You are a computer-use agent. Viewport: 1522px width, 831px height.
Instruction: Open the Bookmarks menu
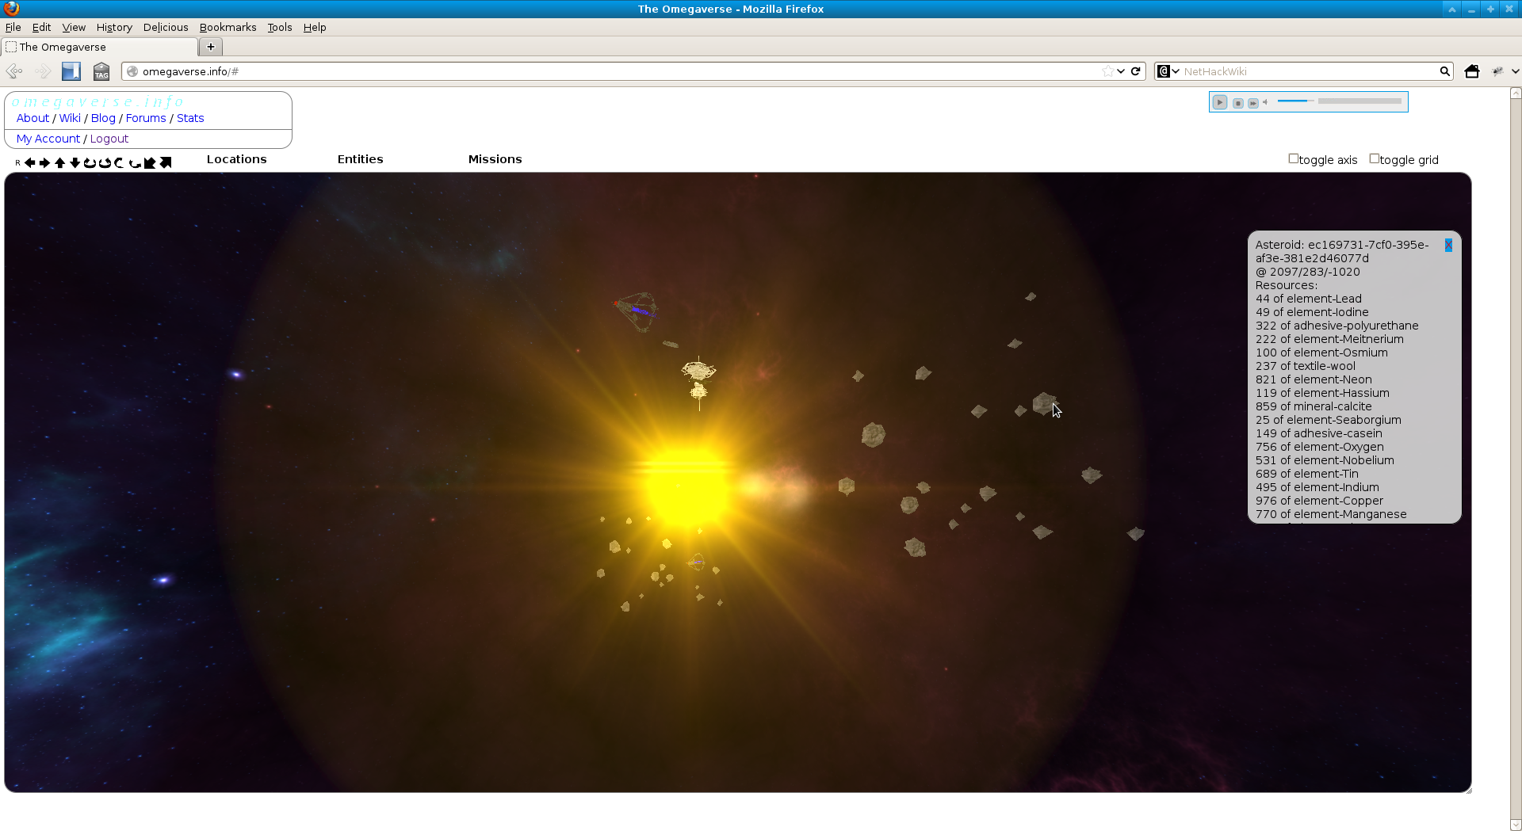pyautogui.click(x=228, y=27)
